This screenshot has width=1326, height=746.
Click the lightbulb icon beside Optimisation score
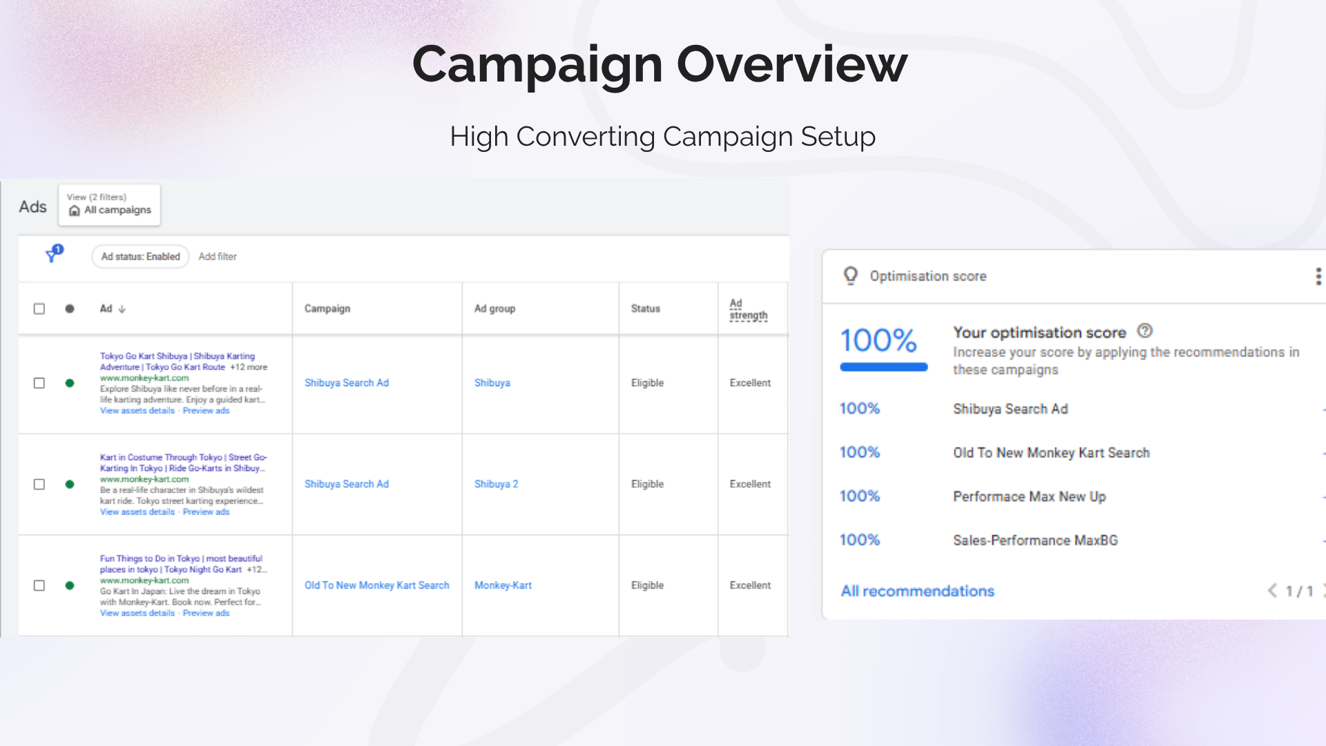pyautogui.click(x=850, y=276)
